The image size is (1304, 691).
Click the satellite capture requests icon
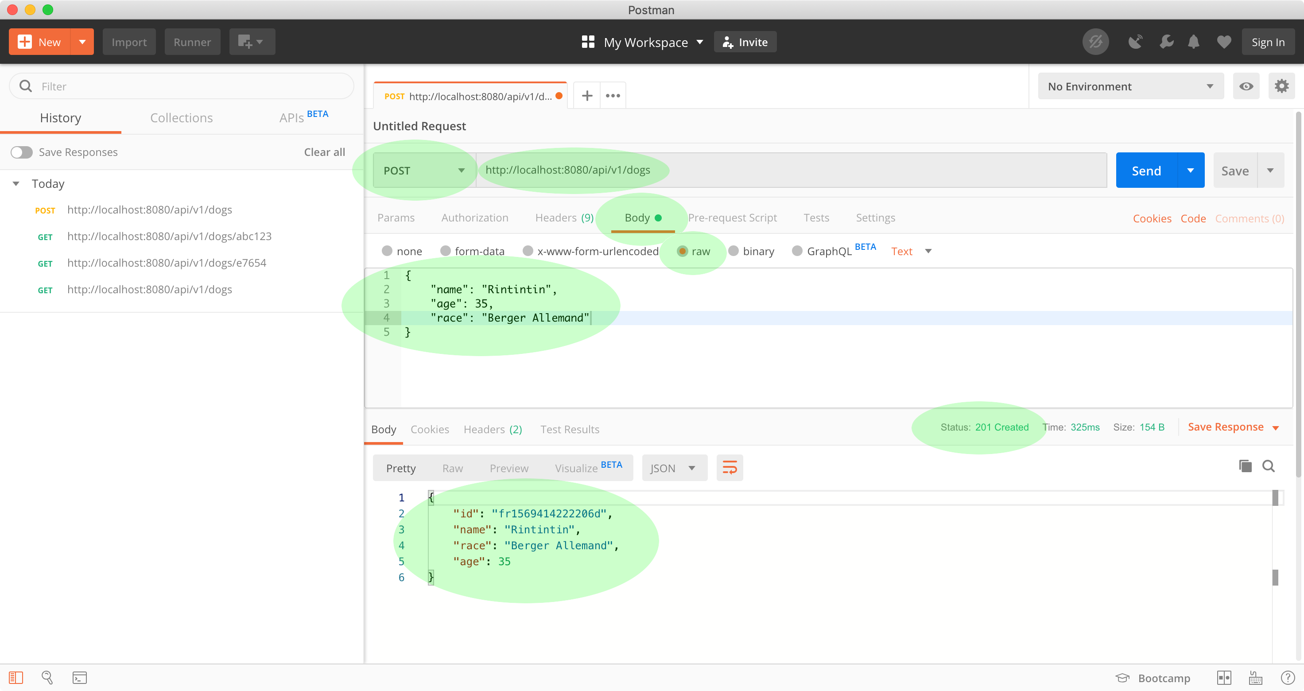tap(1135, 42)
